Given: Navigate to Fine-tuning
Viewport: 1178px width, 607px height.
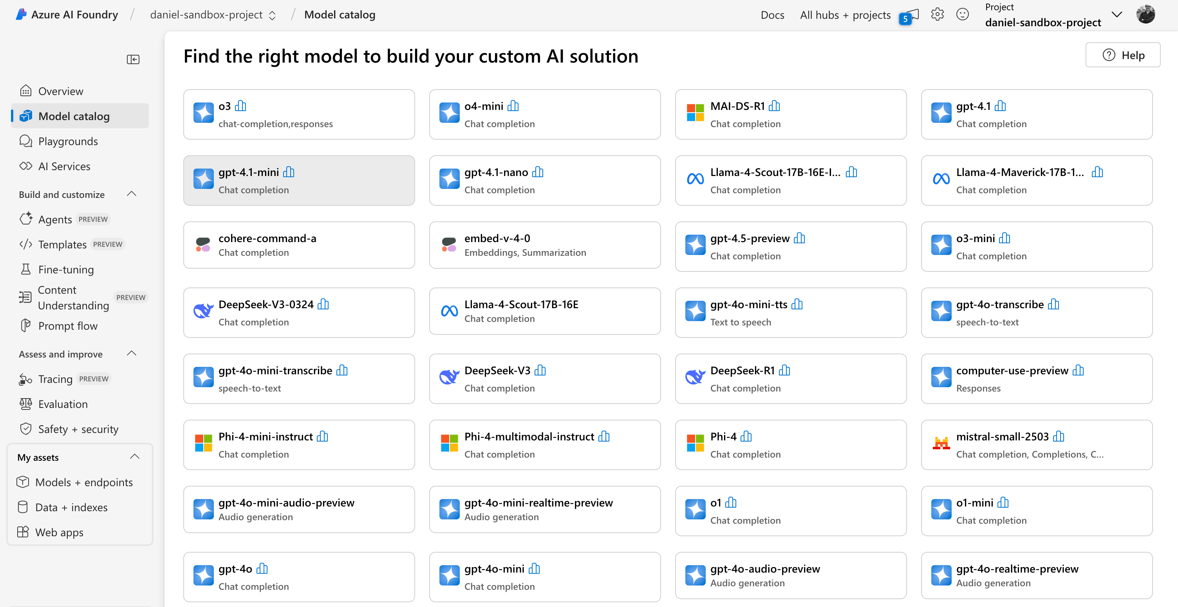Looking at the screenshot, I should coord(79,269).
